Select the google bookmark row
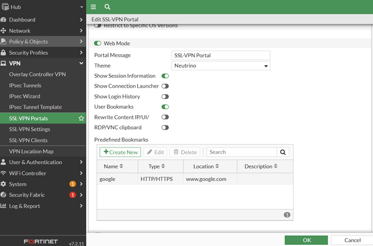This screenshot has height=246, width=373. click(195, 179)
